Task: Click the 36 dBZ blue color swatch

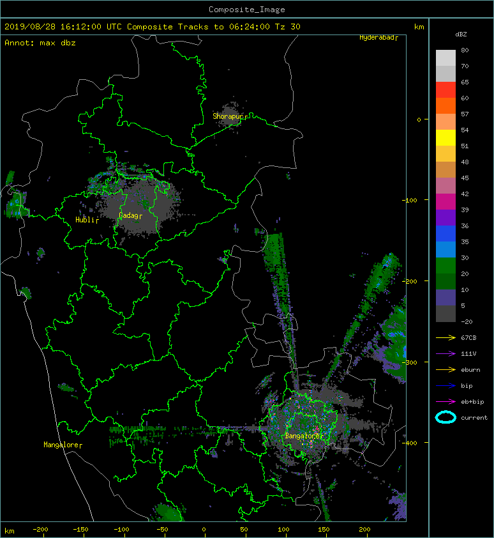Action: 445,233
